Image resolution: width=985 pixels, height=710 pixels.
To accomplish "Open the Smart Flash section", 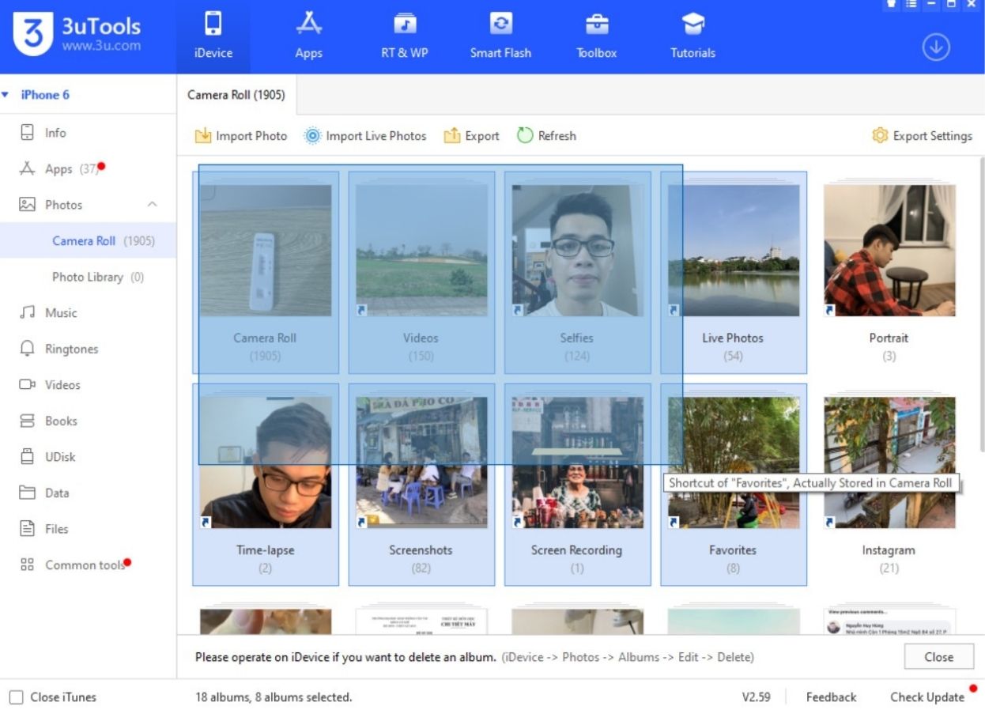I will (500, 36).
